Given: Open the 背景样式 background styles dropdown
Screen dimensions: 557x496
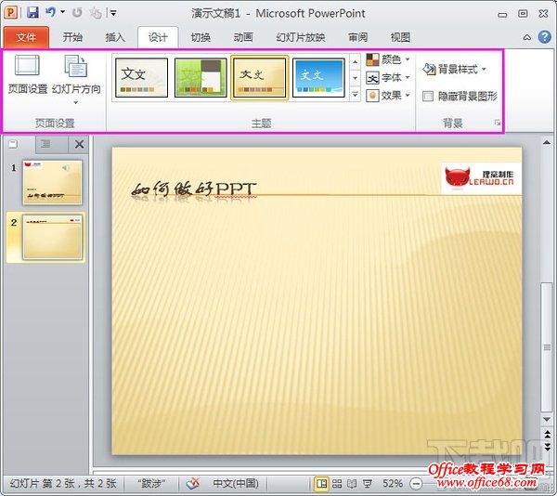Looking at the screenshot, I should (x=454, y=69).
